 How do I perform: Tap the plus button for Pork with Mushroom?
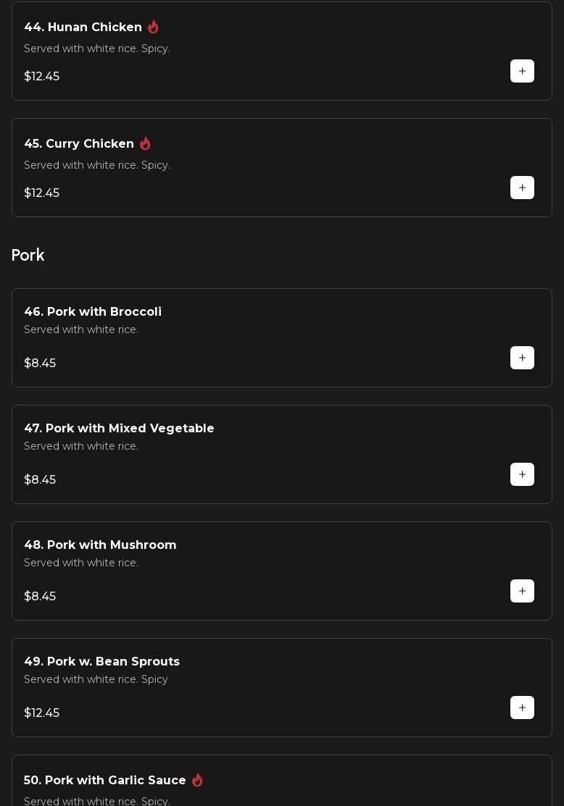pos(522,591)
